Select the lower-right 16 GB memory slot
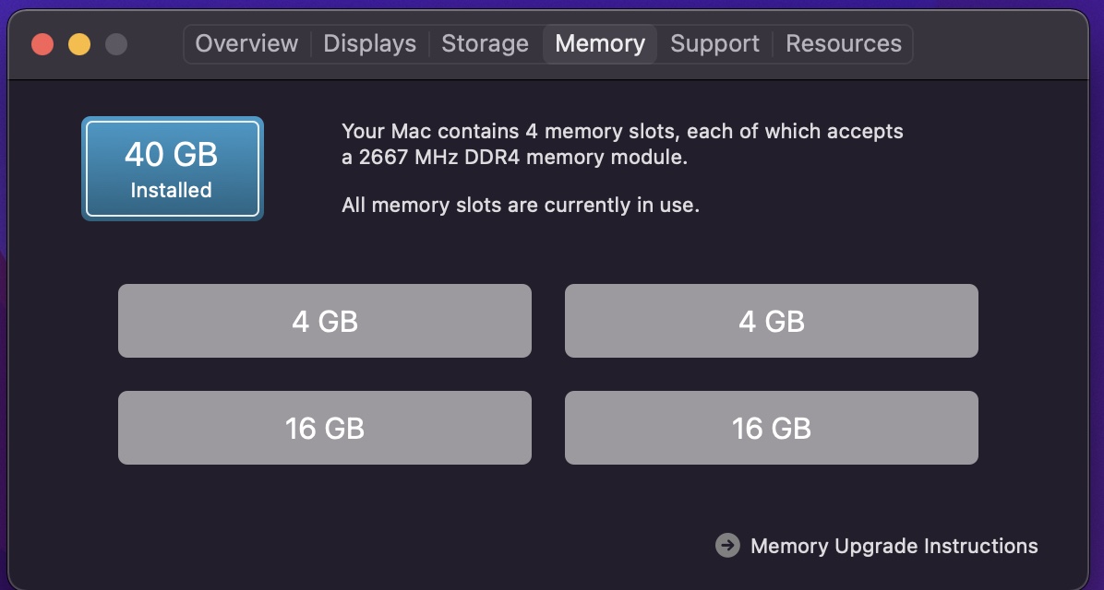This screenshot has width=1104, height=590. (772, 428)
